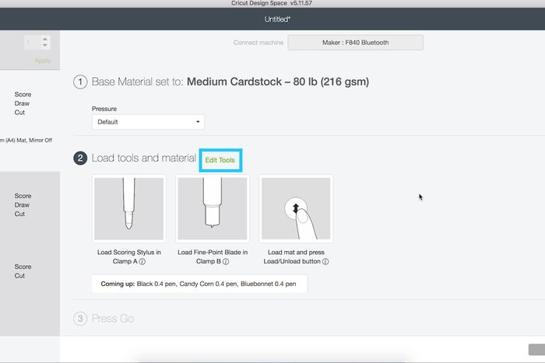Click the step 3 Press Go number

[80, 319]
